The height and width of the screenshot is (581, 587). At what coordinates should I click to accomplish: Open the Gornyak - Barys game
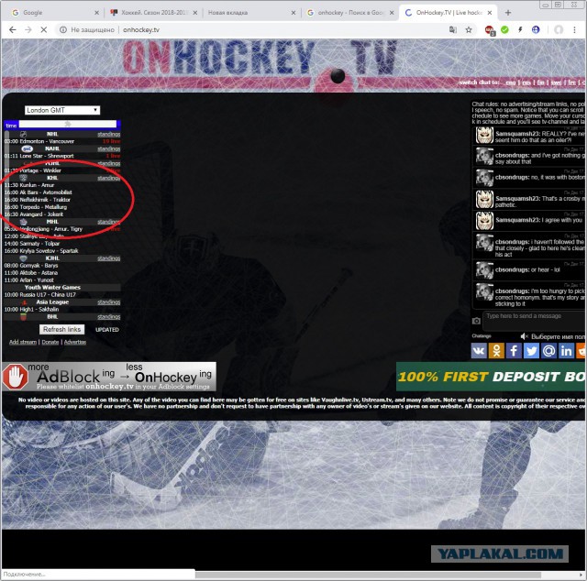coord(39,265)
